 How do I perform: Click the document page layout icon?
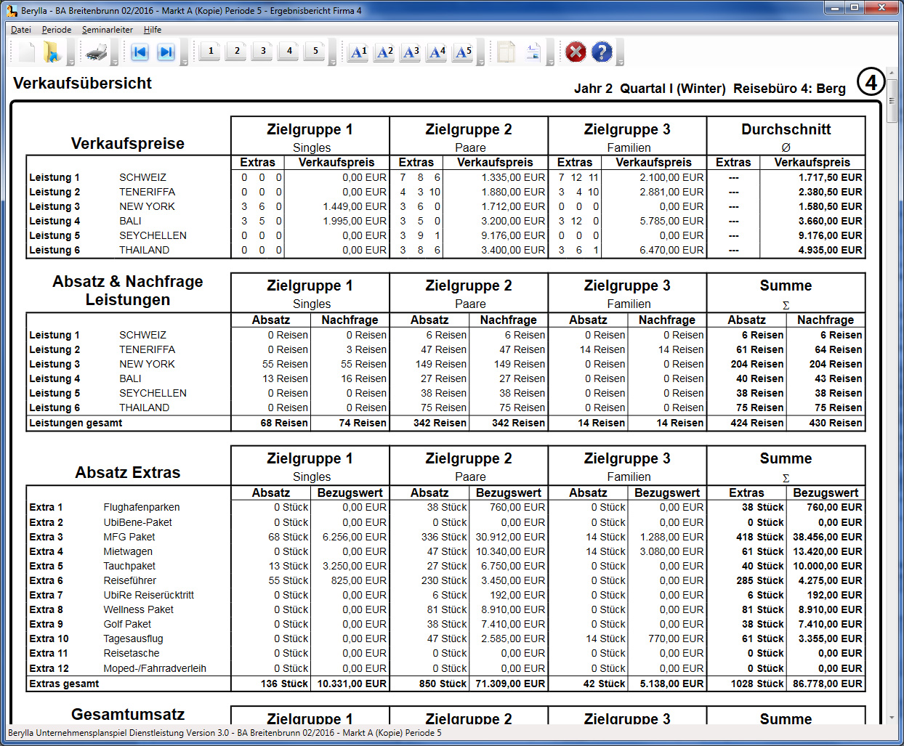pyautogui.click(x=533, y=52)
